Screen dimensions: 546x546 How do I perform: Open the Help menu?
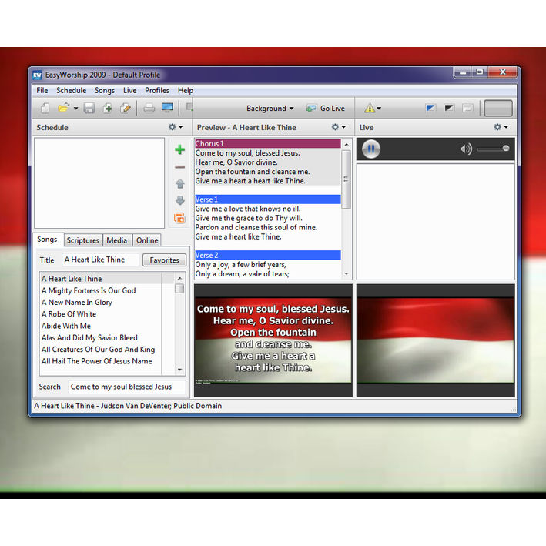point(186,91)
